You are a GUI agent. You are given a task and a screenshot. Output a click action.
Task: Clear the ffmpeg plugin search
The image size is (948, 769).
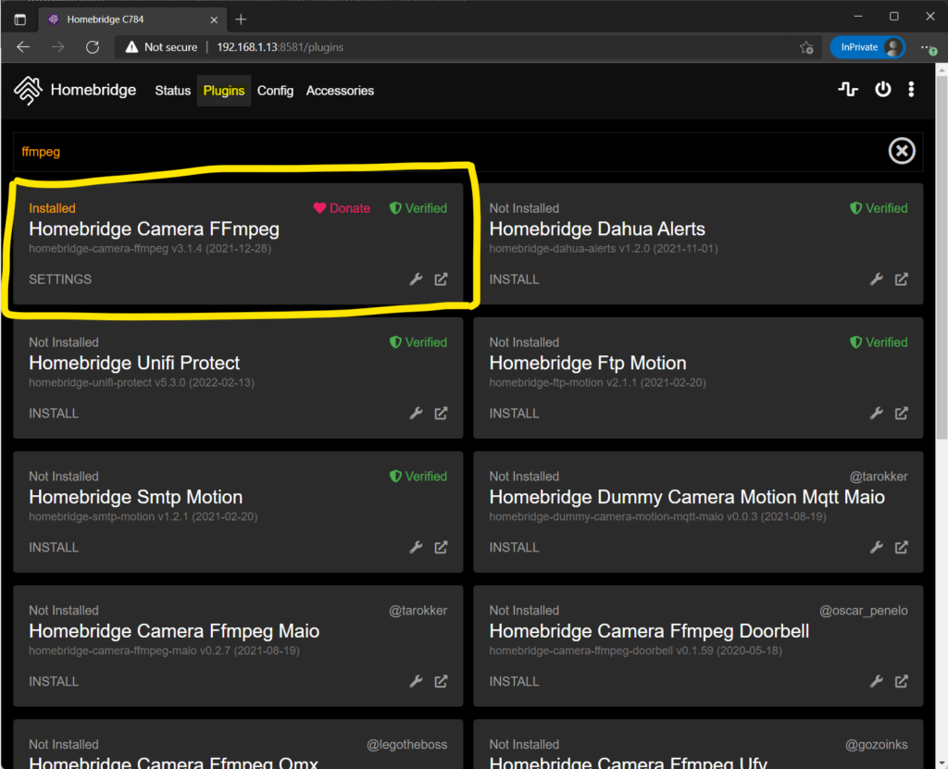902,151
